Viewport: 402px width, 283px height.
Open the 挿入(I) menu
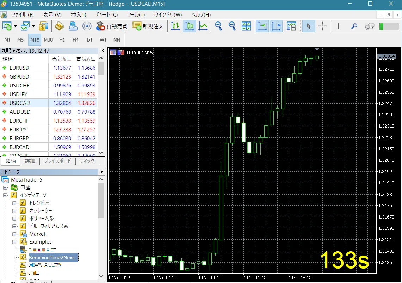(79, 14)
